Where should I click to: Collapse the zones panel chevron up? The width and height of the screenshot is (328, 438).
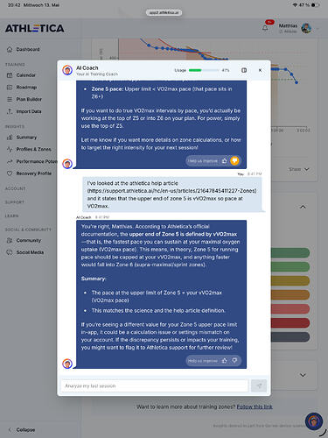[303, 207]
